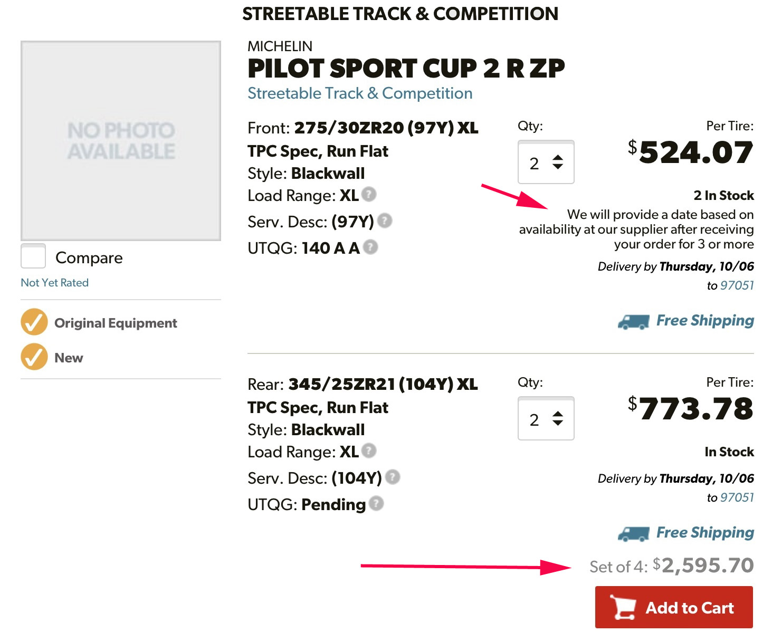Viewport: 772px width, 642px height.
Task: Click the front tire Free Shipping truck icon
Action: [634, 322]
